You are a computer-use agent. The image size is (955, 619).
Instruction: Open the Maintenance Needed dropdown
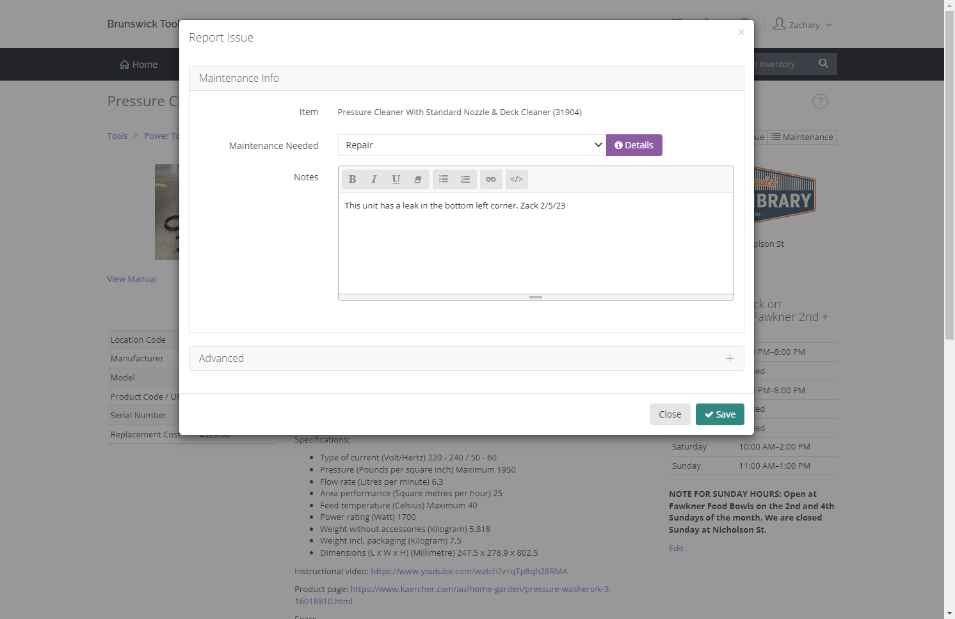(472, 145)
